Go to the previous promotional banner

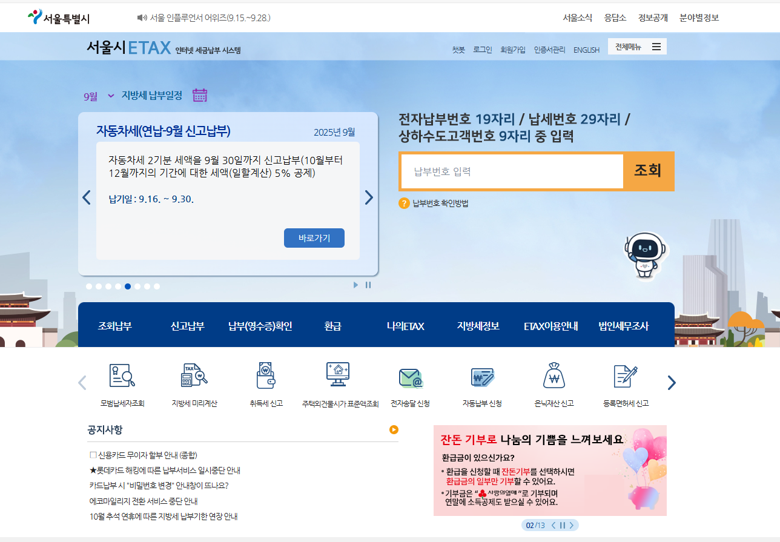tap(553, 525)
